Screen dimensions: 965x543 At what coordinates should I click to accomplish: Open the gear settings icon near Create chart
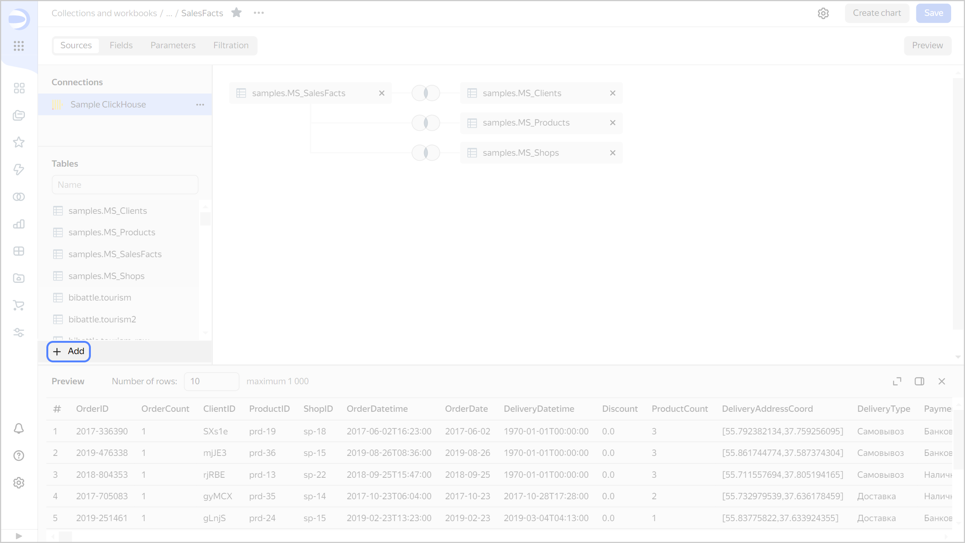824,13
